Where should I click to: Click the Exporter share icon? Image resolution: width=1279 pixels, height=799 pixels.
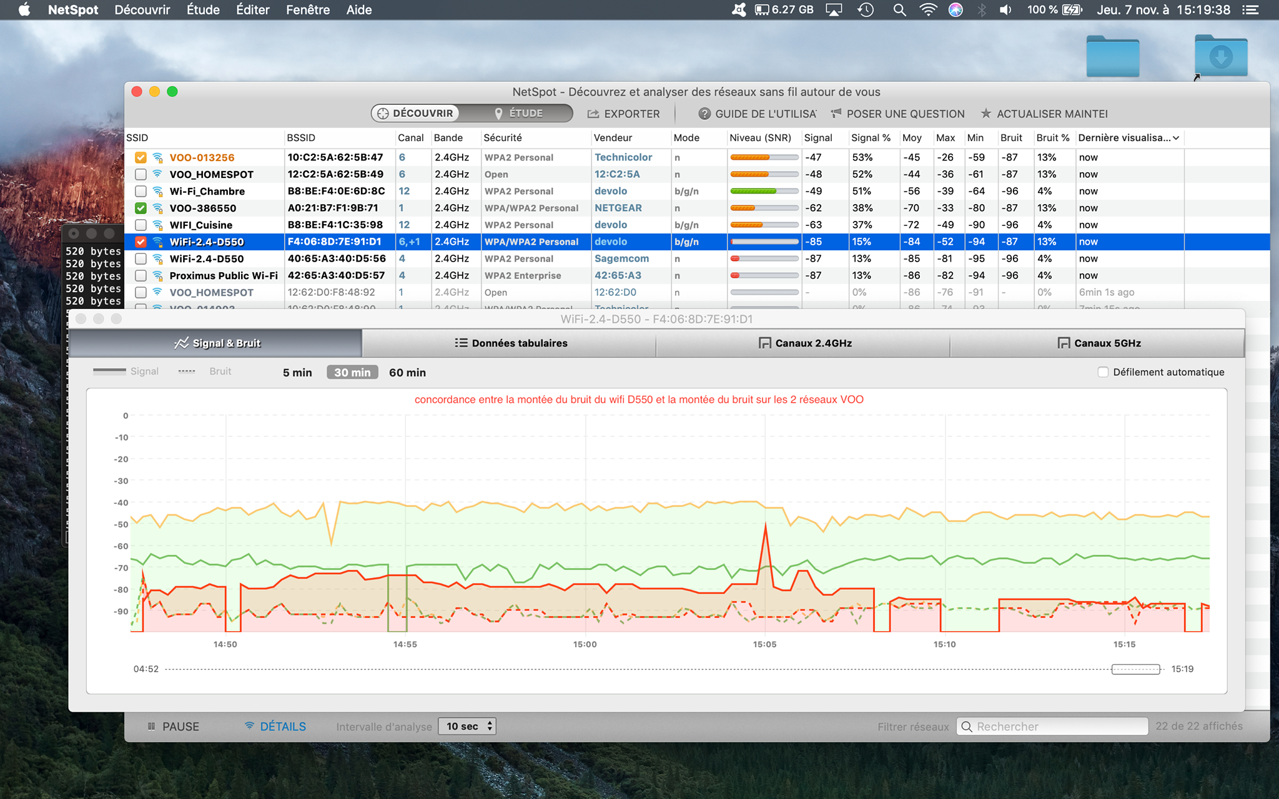[x=593, y=114]
